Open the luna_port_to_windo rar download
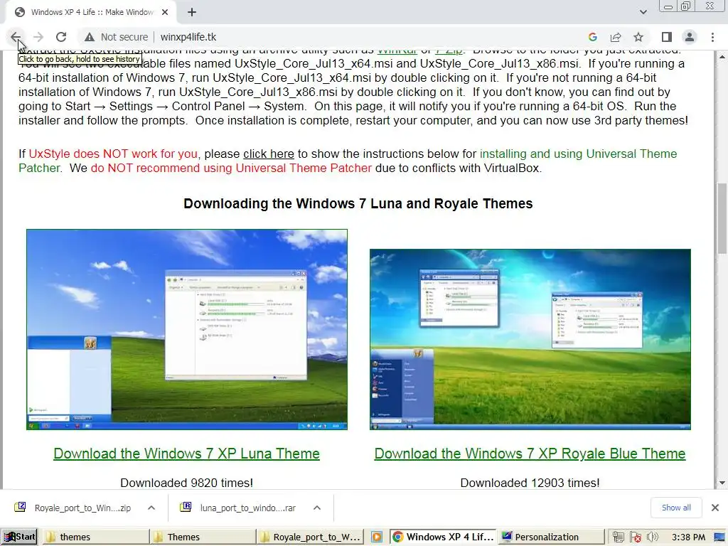 tap(248, 508)
